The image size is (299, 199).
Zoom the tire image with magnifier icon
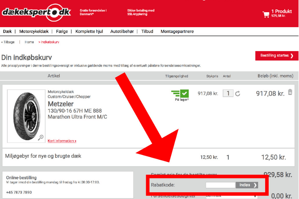coord(41,137)
